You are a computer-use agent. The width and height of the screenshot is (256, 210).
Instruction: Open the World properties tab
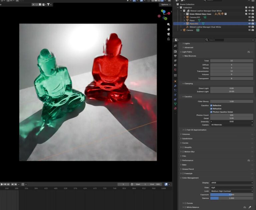[x=175, y=70]
